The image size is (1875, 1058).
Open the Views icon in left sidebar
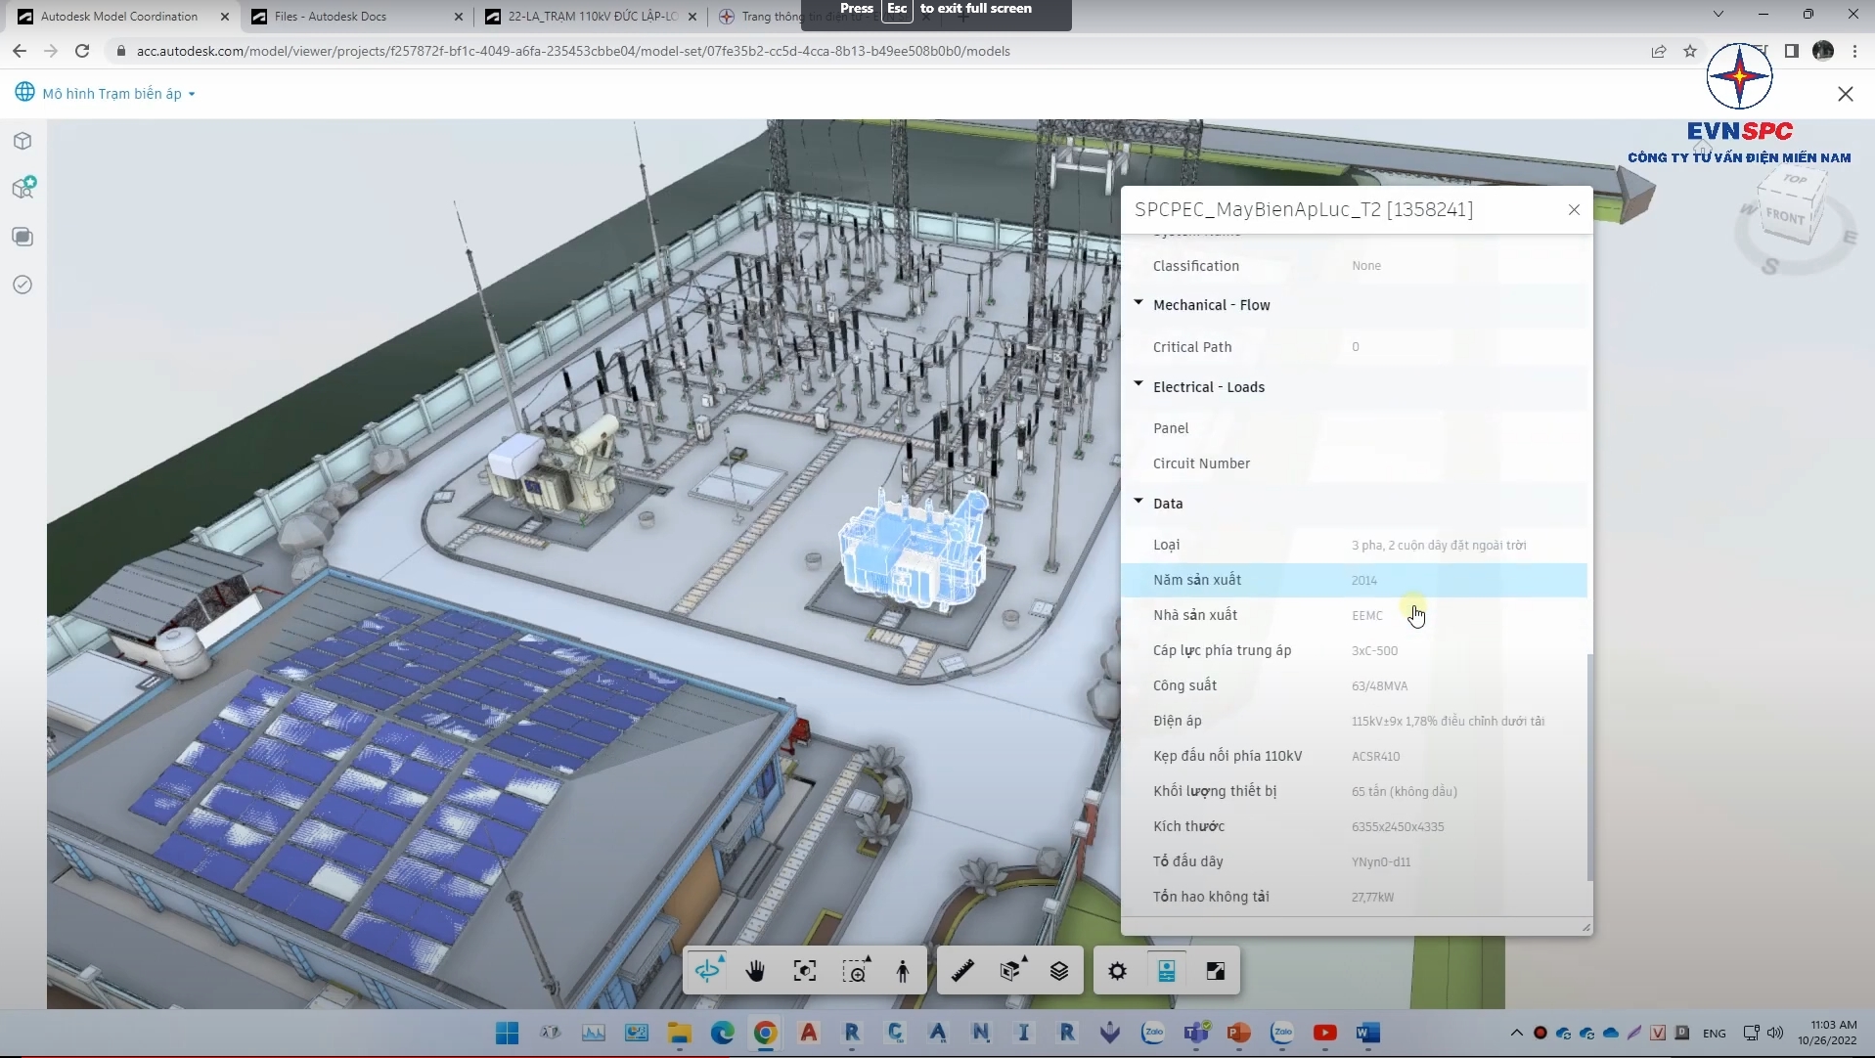click(23, 237)
